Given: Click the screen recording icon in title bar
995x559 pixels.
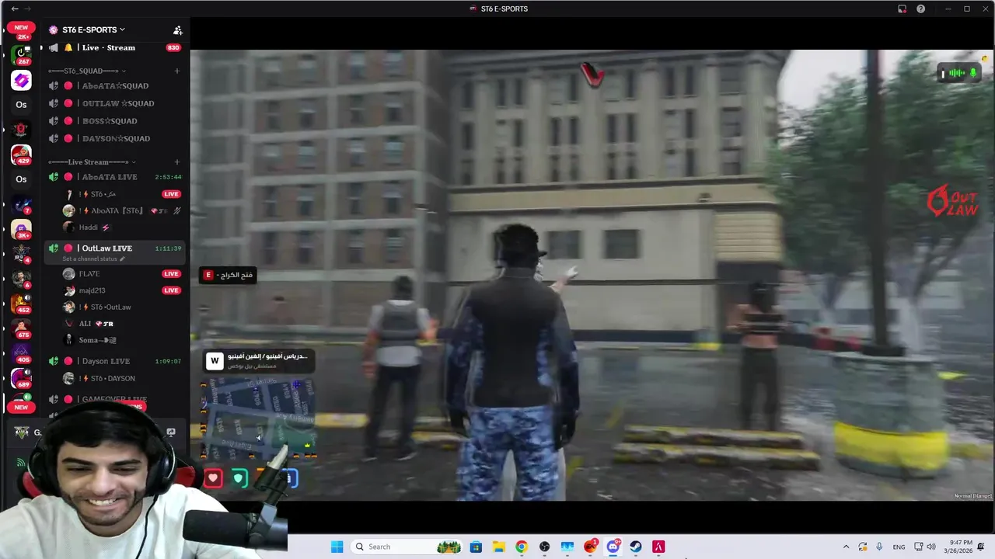Looking at the screenshot, I should pyautogui.click(x=902, y=9).
